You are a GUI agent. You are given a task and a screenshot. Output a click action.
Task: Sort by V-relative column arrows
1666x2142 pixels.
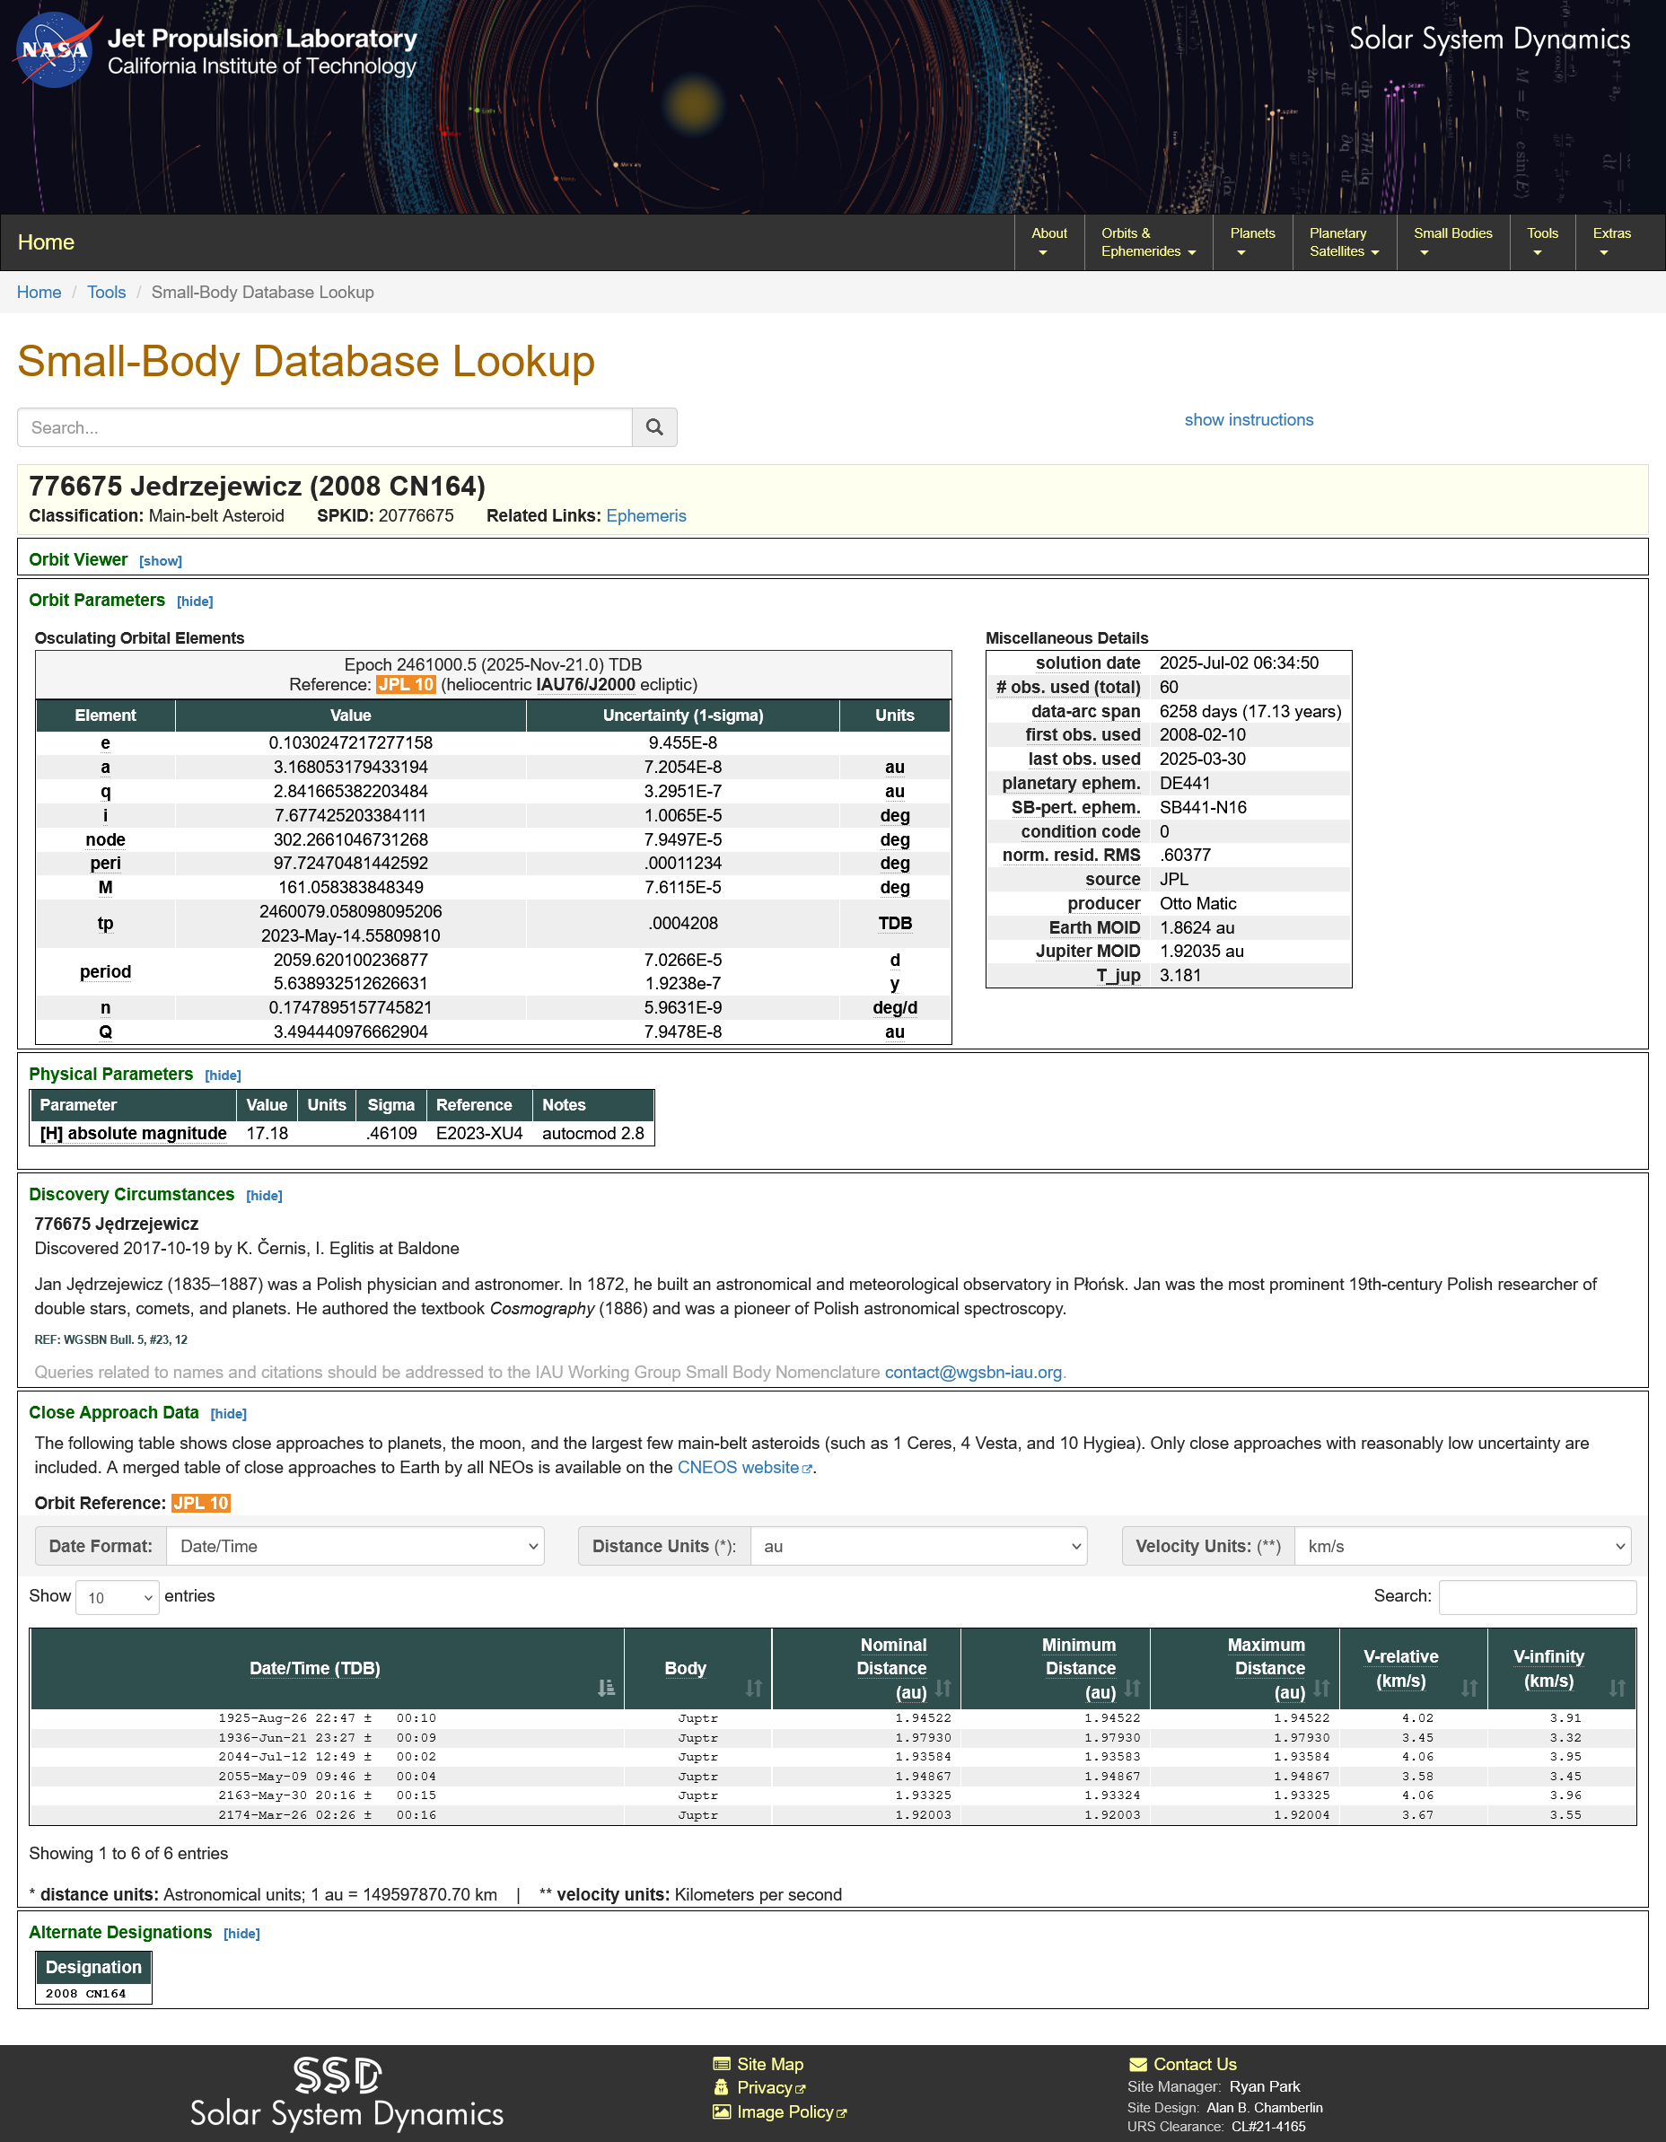[x=1469, y=1688]
